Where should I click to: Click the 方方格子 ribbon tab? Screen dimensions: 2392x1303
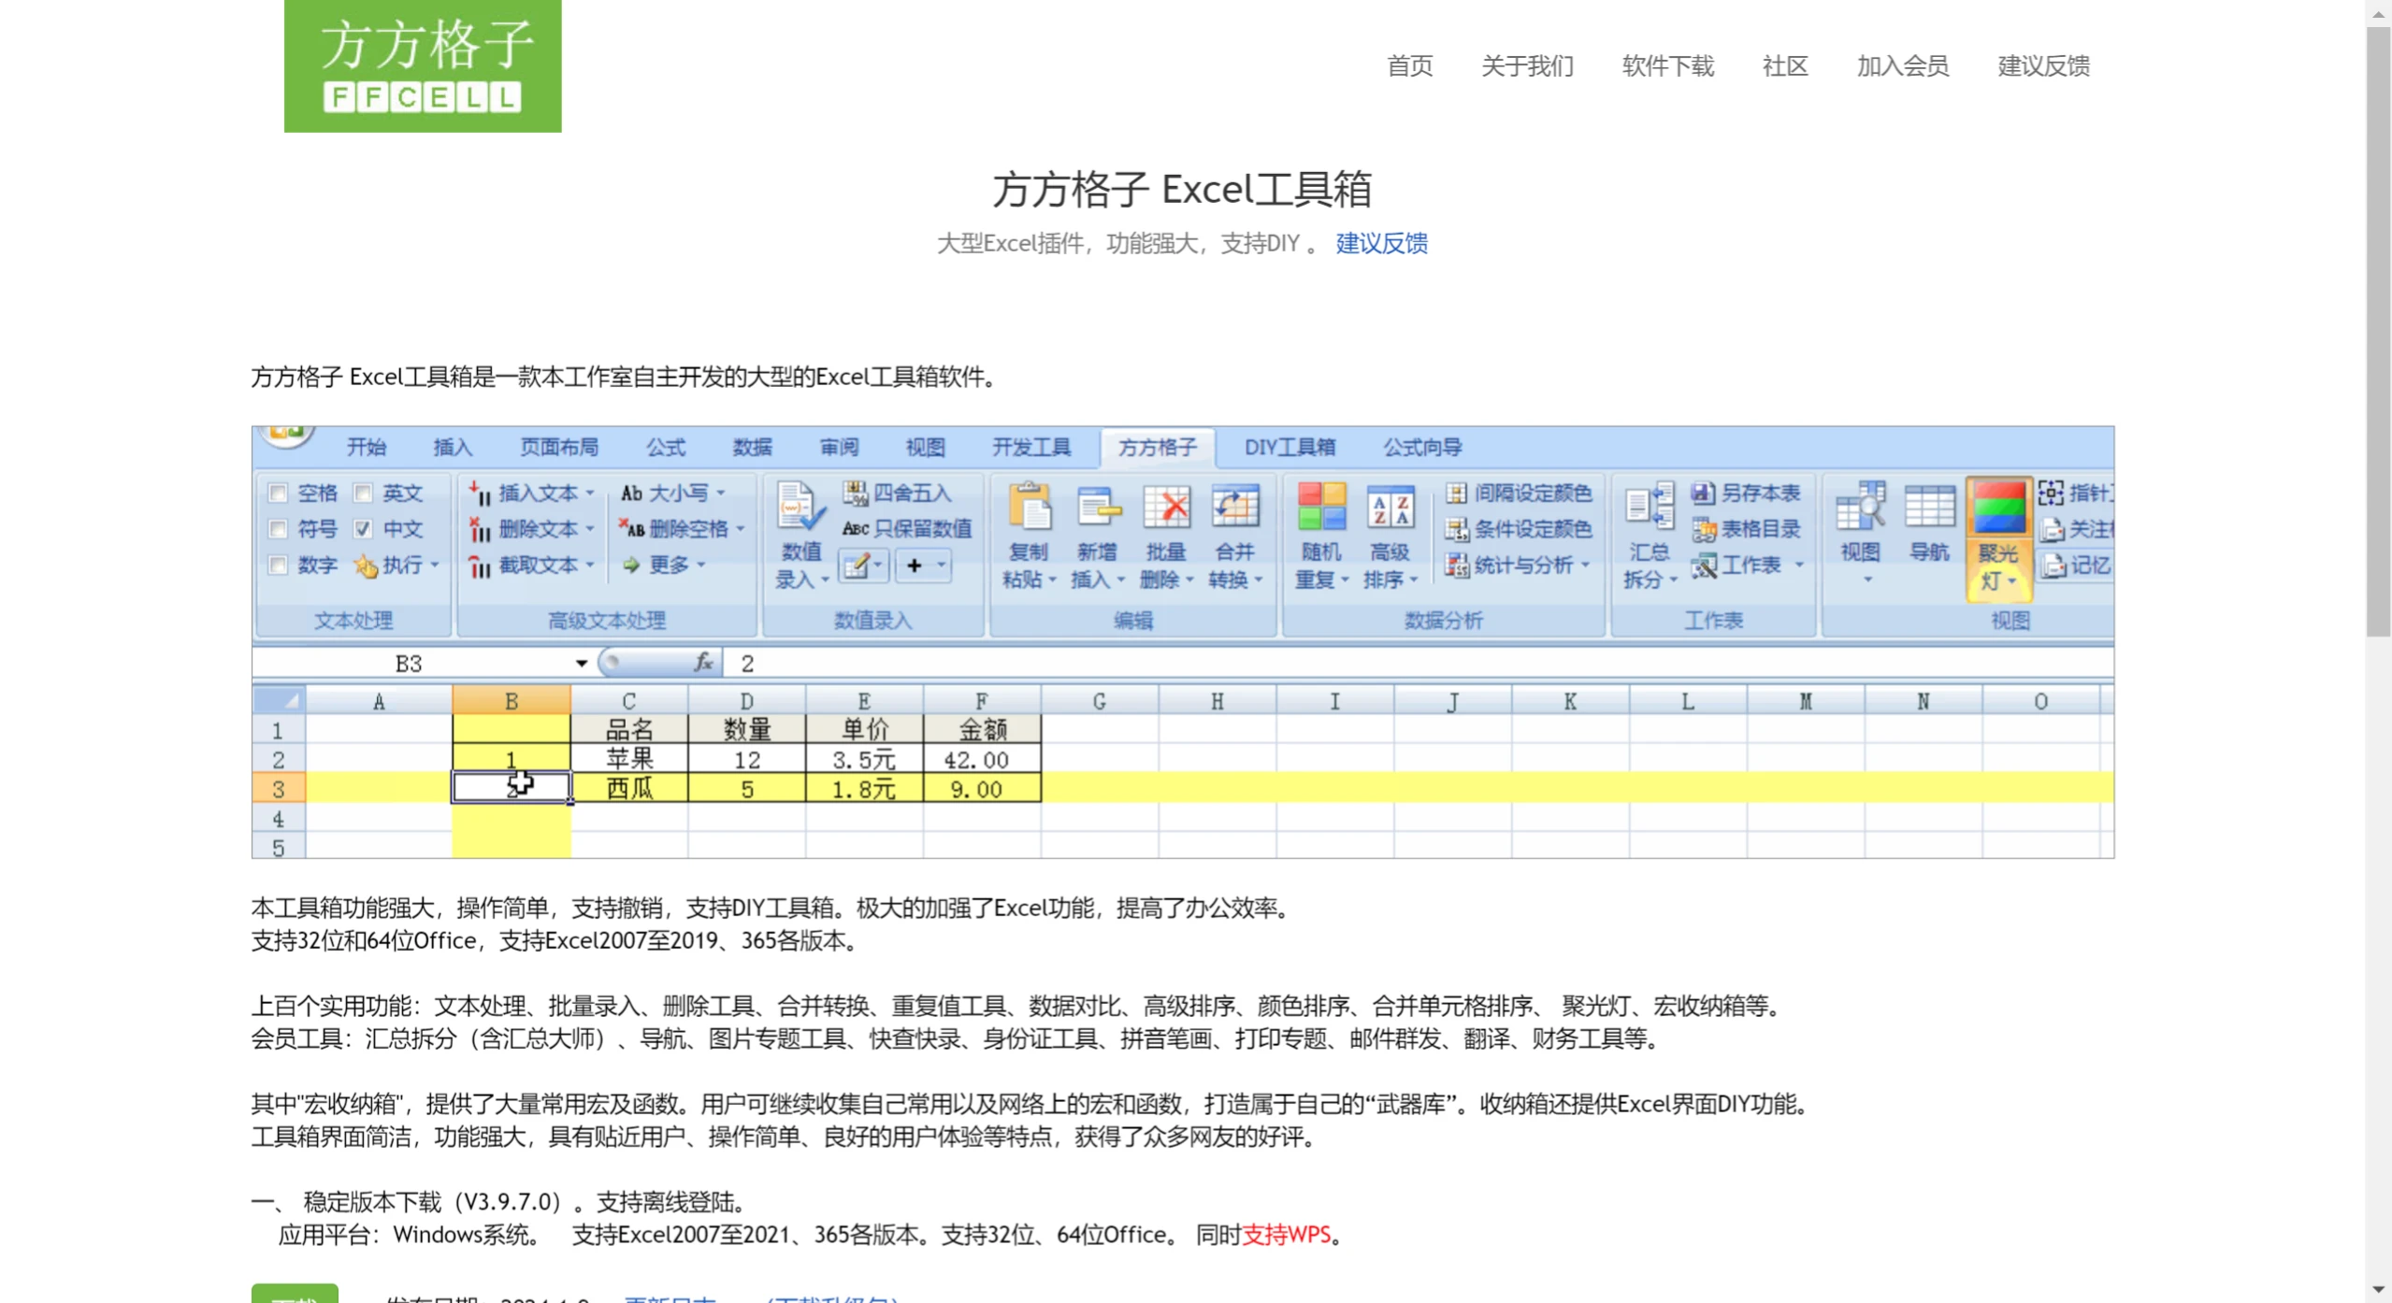tap(1156, 446)
